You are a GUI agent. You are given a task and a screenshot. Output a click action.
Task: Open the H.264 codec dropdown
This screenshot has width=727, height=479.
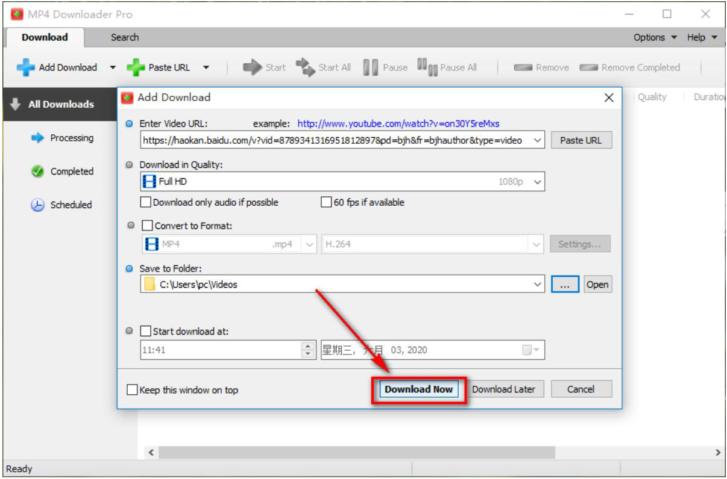(x=536, y=244)
